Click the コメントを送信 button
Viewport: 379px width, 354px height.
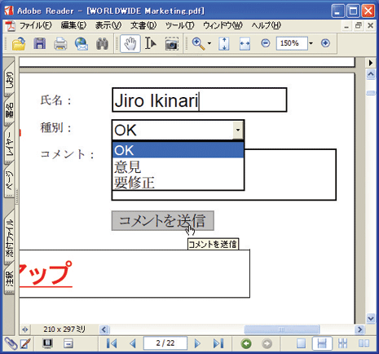pyautogui.click(x=163, y=220)
